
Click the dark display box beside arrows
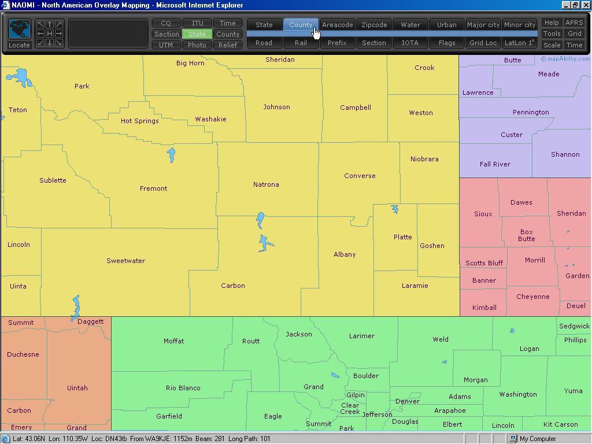[108, 34]
